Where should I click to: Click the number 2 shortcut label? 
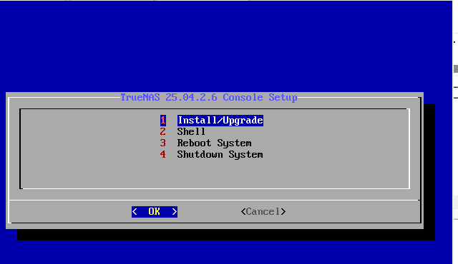click(163, 131)
